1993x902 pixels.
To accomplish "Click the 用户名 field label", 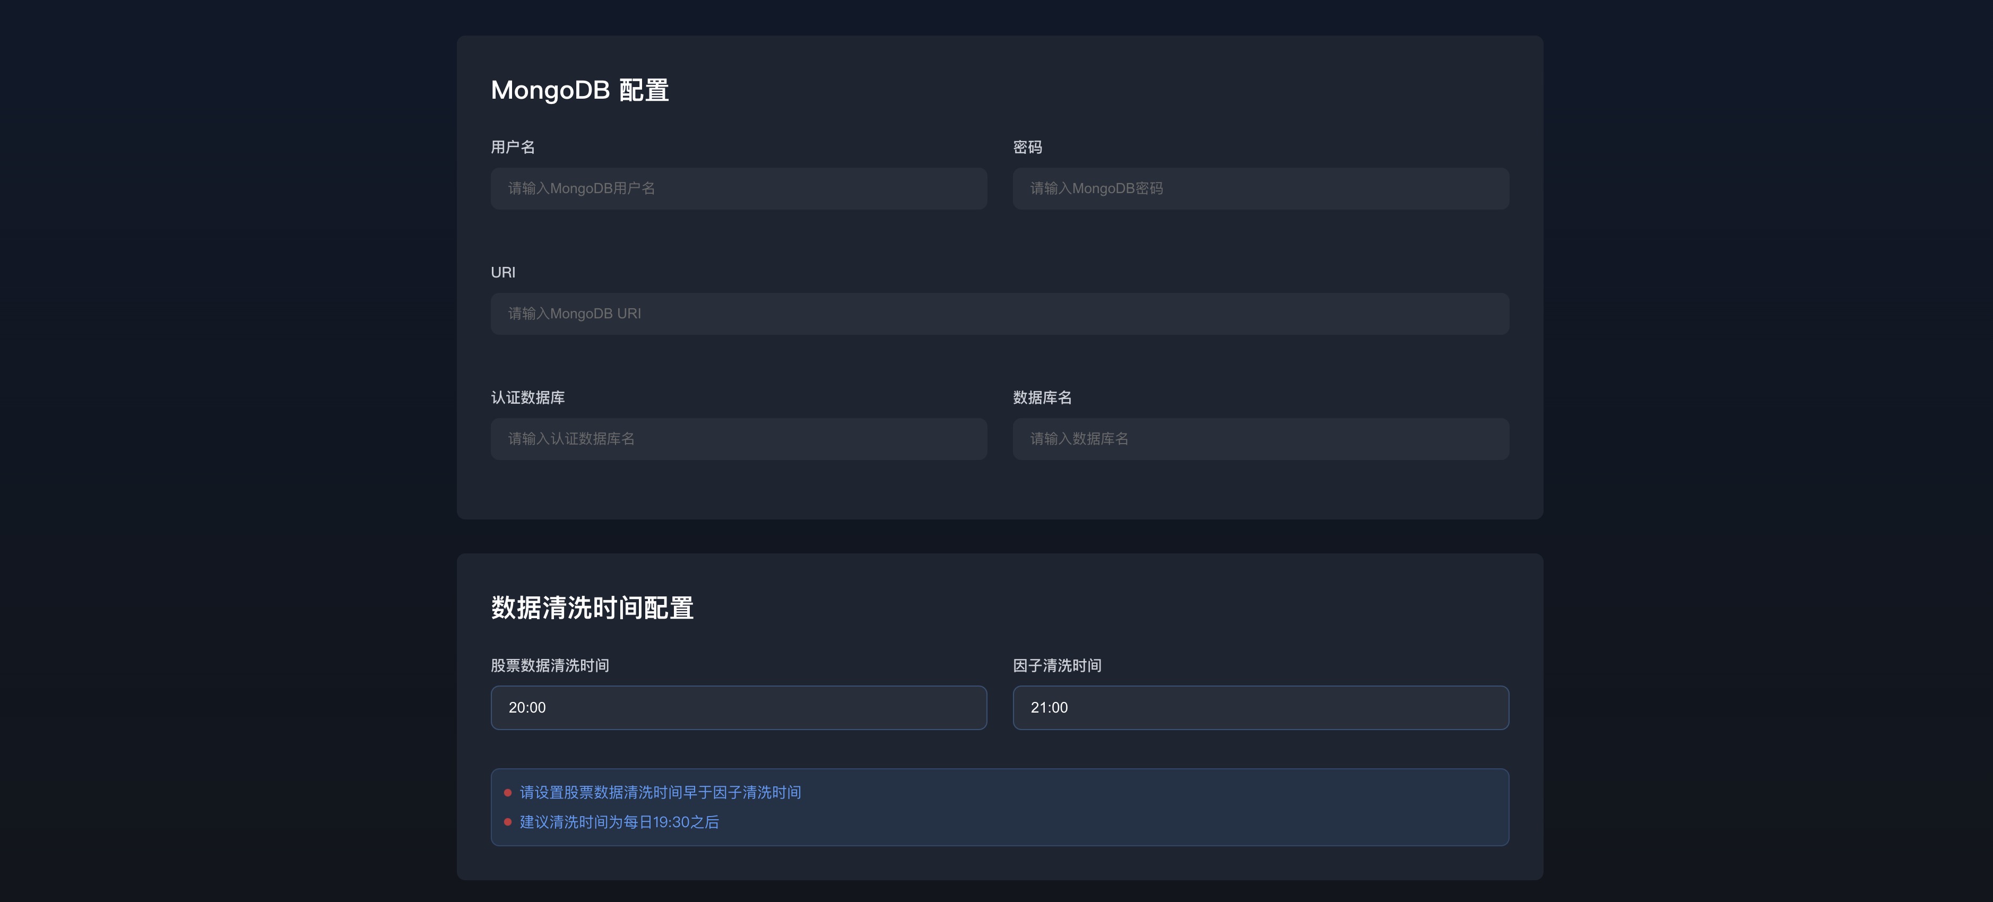I will pos(513,147).
